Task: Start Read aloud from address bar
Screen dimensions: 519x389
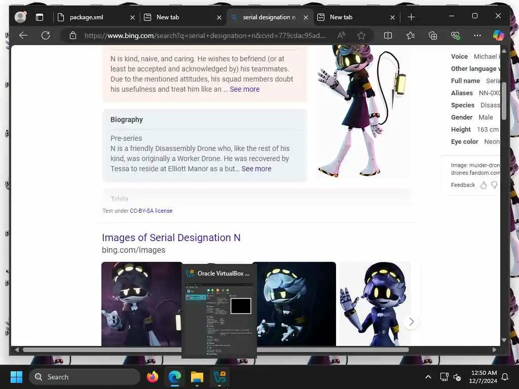Action: (341, 35)
